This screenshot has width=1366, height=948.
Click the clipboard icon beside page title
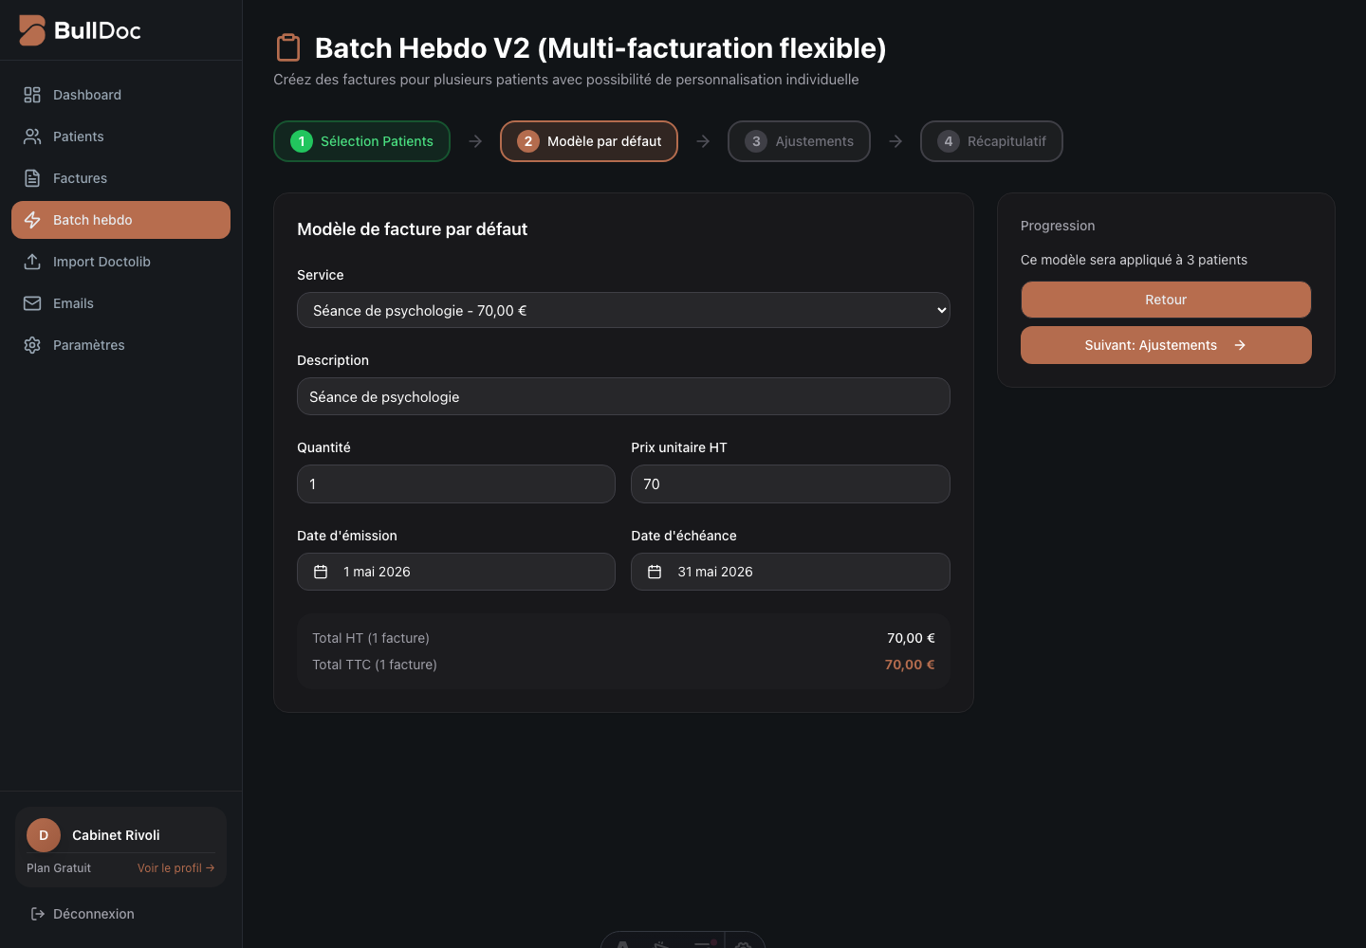point(288,47)
